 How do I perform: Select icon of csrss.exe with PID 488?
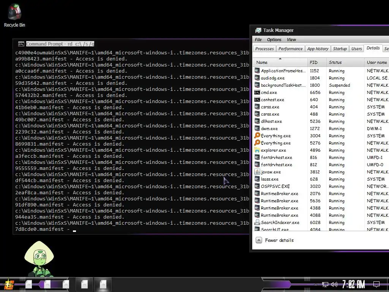(x=257, y=114)
